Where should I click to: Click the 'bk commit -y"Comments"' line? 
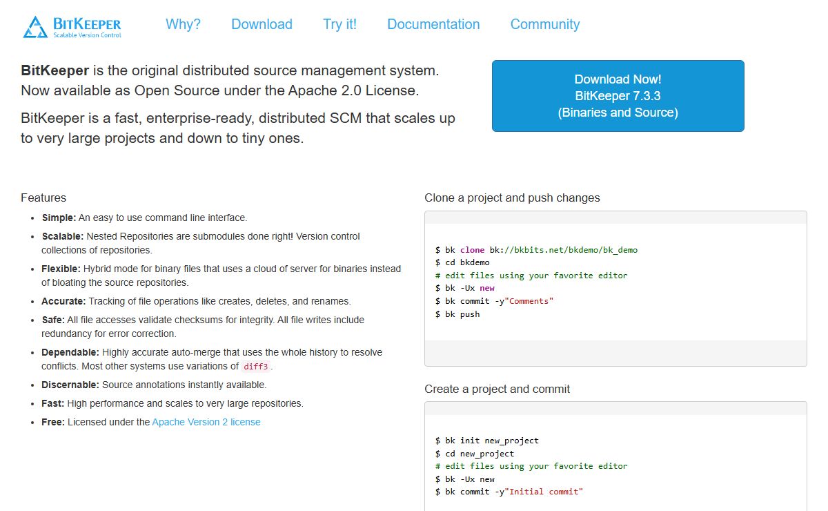pos(494,301)
